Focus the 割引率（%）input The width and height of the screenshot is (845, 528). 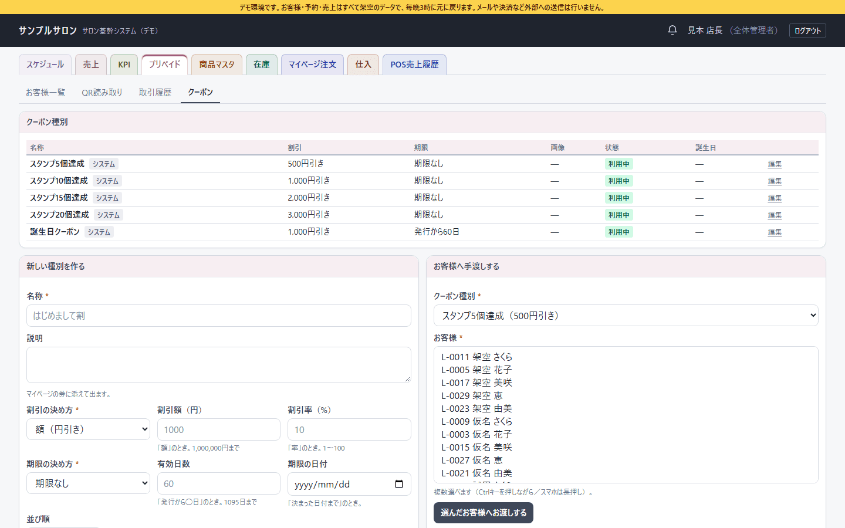(349, 429)
